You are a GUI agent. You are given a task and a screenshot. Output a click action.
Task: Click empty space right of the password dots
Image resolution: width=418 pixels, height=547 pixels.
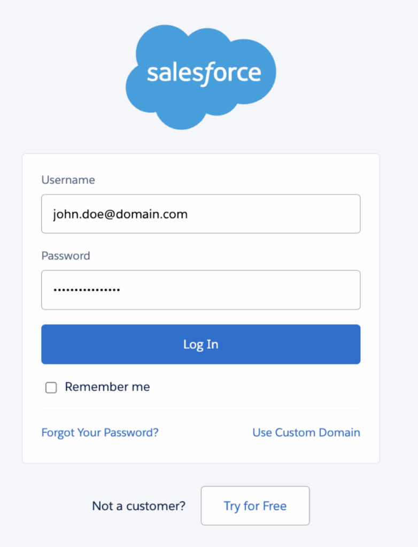[x=241, y=290]
